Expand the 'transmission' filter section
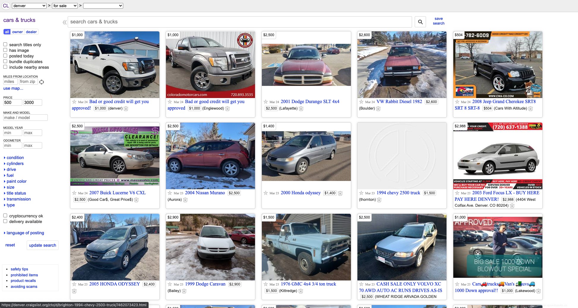Screen dimensions: 578x308 pyautogui.click(x=18, y=199)
